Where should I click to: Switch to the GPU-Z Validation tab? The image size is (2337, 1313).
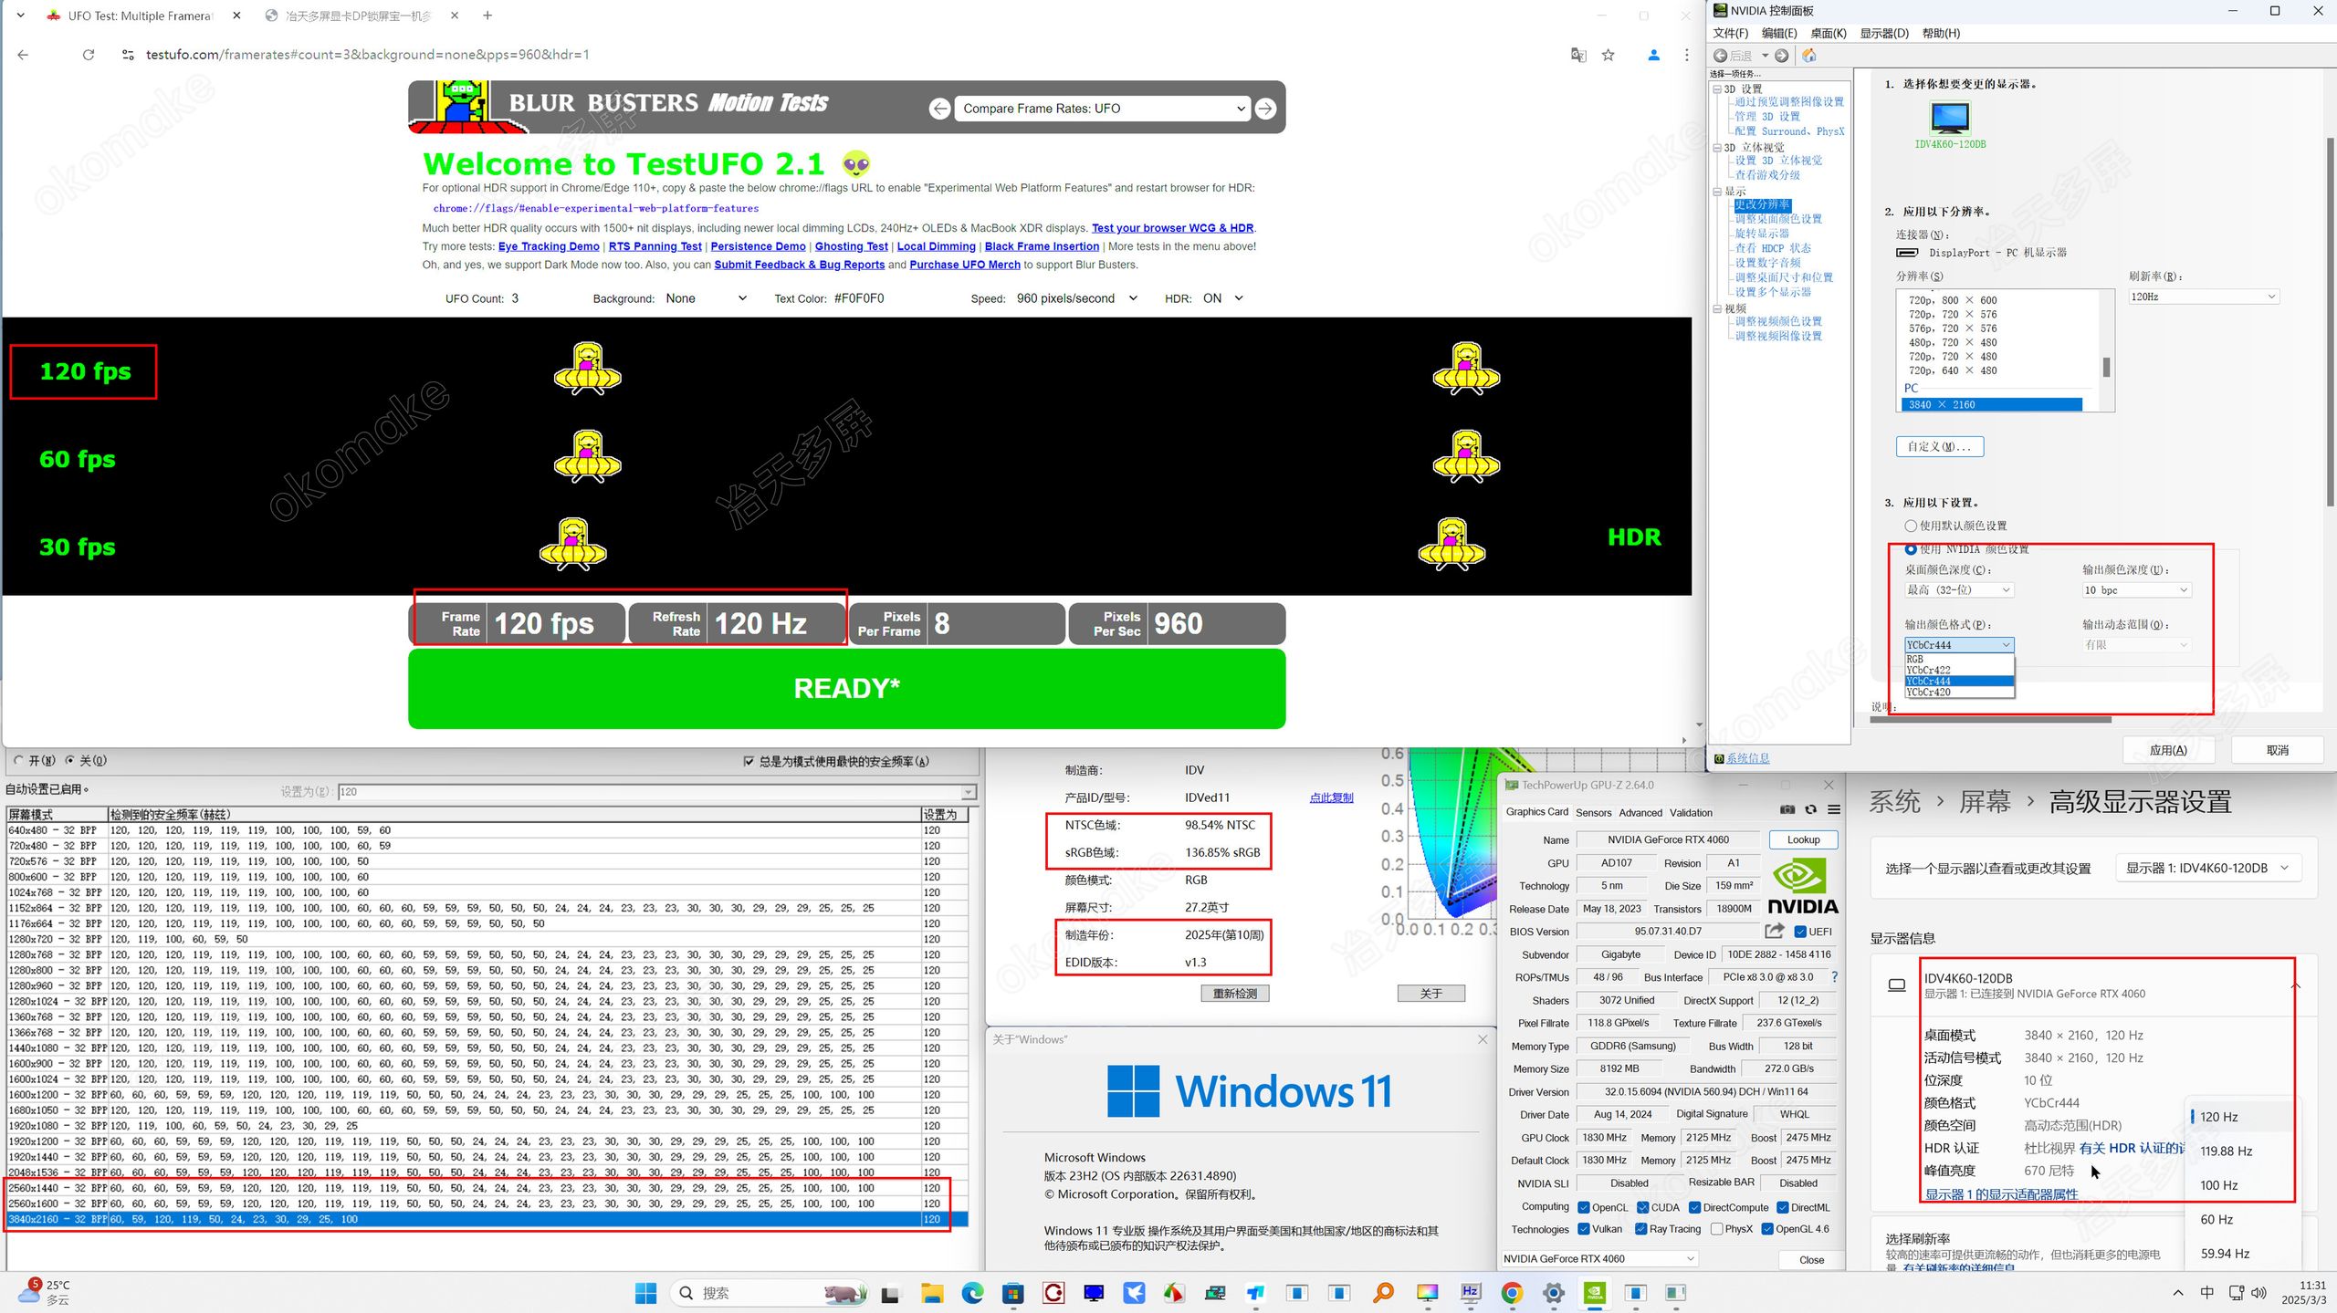(x=1691, y=812)
